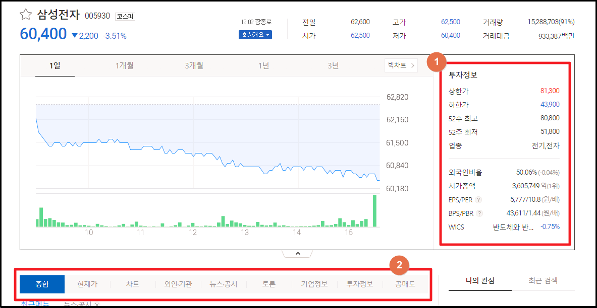This screenshot has width=597, height=308.
Task: Open the 현재가 tab
Action: point(87,284)
